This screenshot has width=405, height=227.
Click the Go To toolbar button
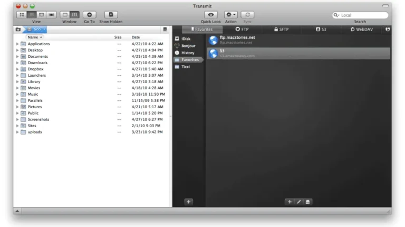point(89,15)
